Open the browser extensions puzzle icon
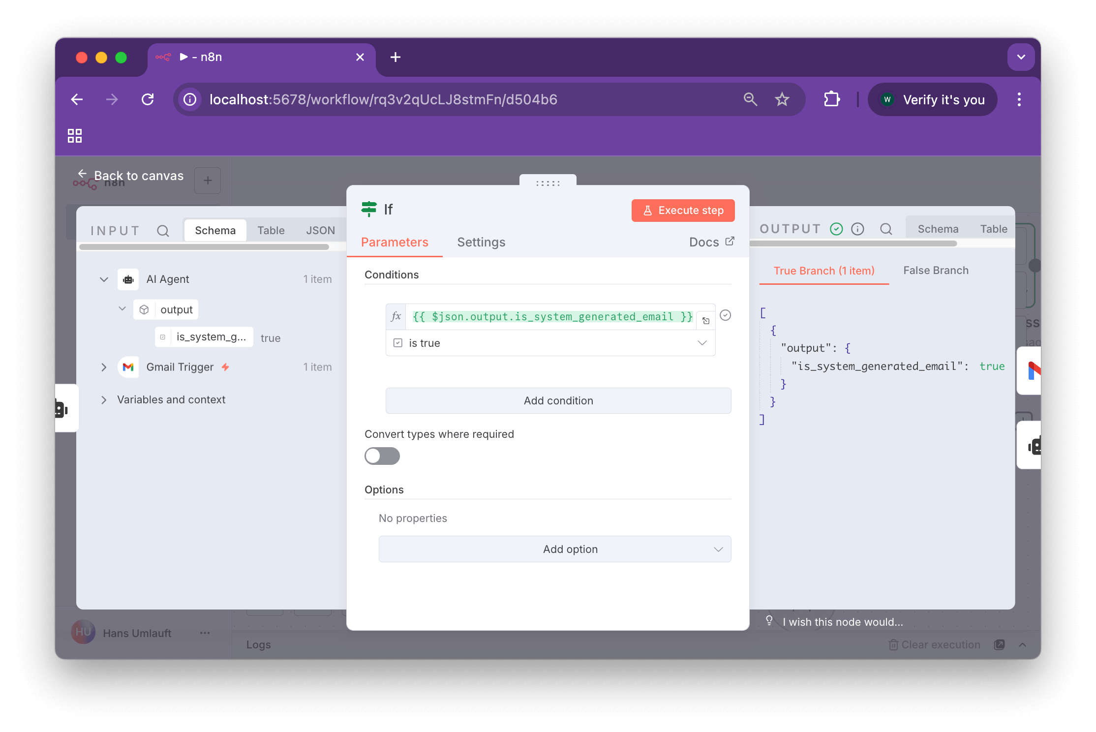The image size is (1096, 732). 831,99
